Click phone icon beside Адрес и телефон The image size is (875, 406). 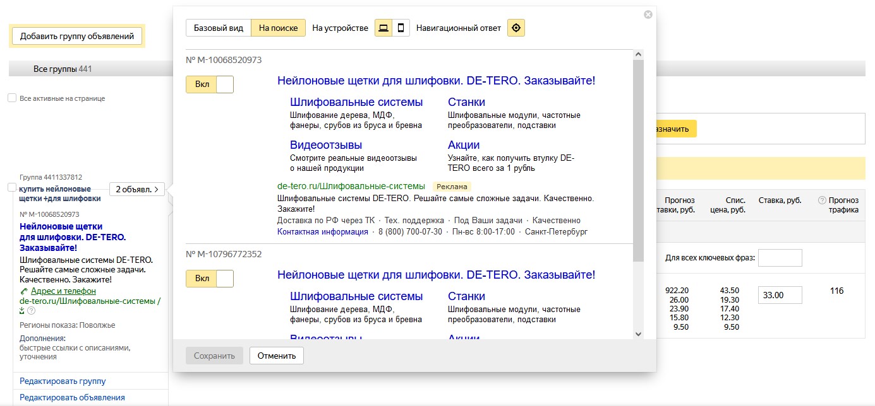coord(24,291)
